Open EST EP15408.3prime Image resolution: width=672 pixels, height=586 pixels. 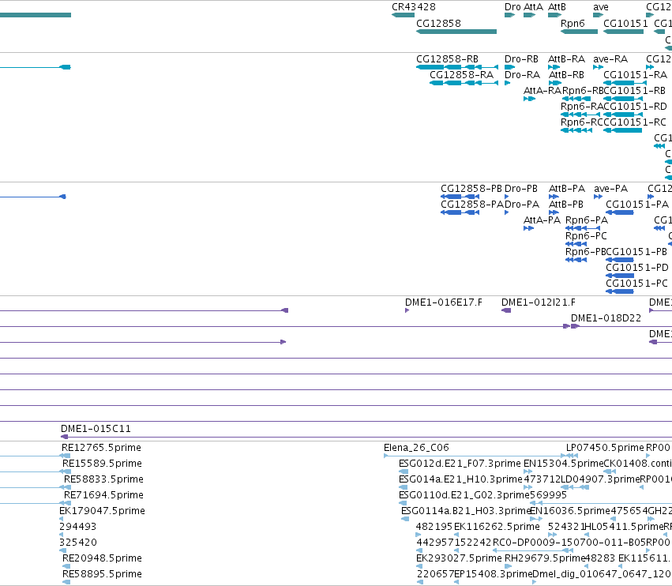(493, 574)
